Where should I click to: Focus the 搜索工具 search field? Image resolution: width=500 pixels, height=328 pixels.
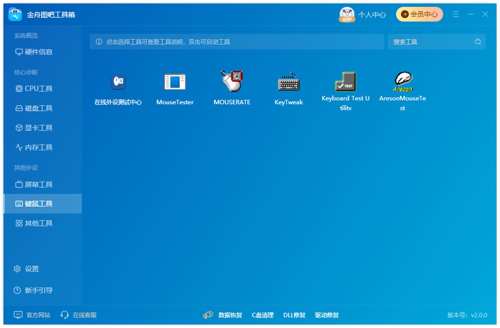(437, 42)
